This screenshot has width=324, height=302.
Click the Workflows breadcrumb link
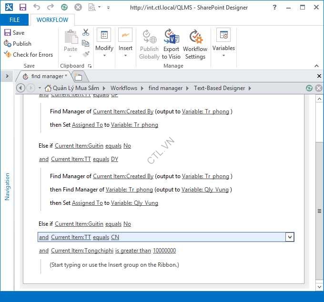(x=124, y=88)
